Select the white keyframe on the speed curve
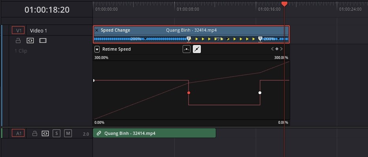This screenshot has width=368, height=157. pyautogui.click(x=260, y=93)
